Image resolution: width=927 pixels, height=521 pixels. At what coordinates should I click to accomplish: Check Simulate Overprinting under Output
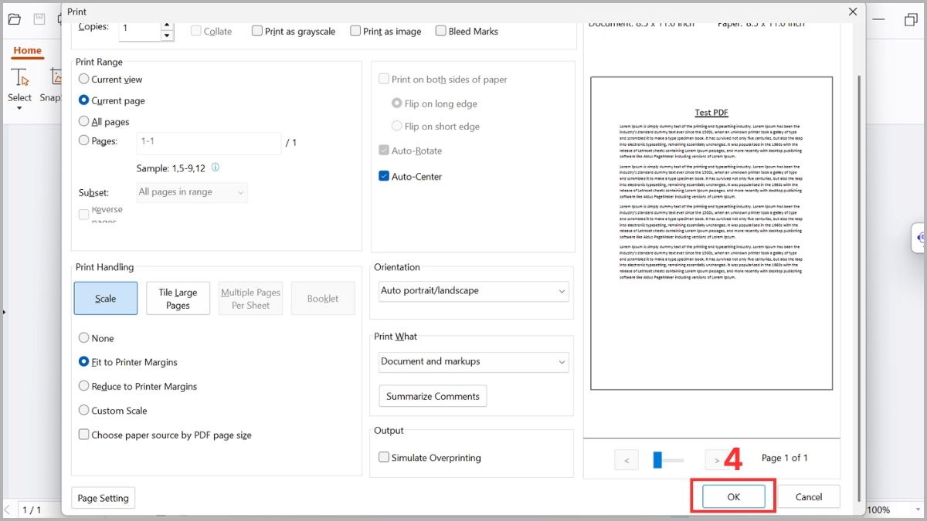tap(384, 457)
